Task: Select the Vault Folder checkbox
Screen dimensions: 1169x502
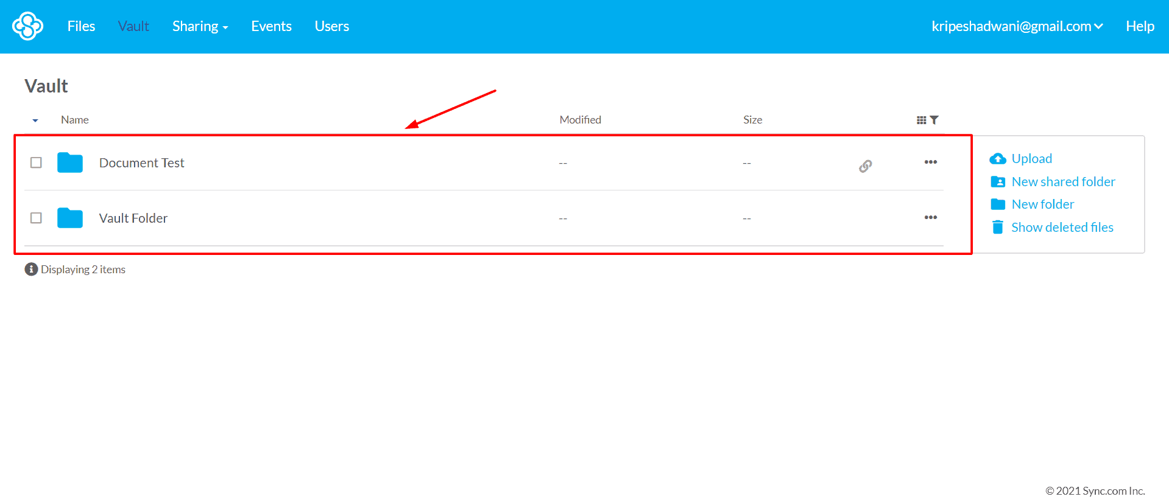Action: click(36, 218)
